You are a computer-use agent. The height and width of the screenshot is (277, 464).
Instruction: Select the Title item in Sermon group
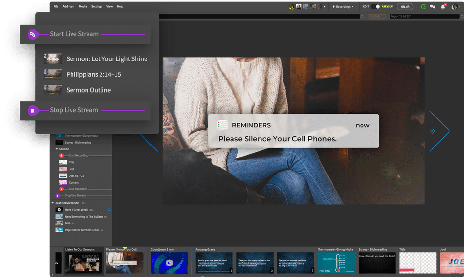click(x=72, y=162)
